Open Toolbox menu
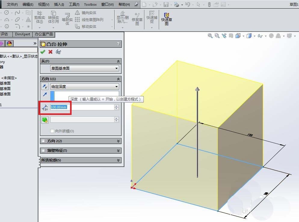 [x=90, y=4]
